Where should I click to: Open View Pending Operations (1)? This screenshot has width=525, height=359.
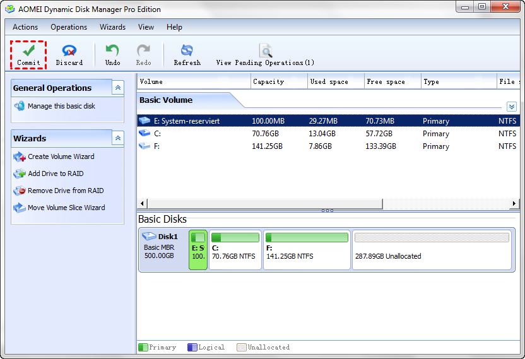(265, 55)
